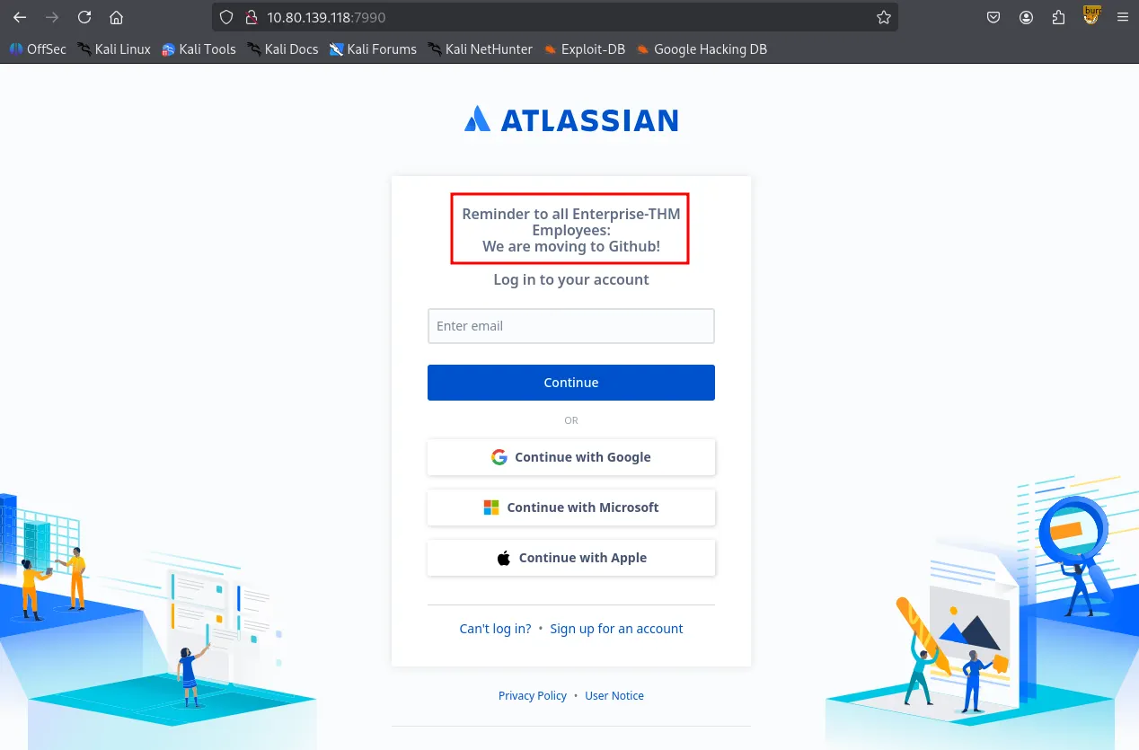
Task: Open the Exploit-DB bookmark
Action: pos(584,49)
